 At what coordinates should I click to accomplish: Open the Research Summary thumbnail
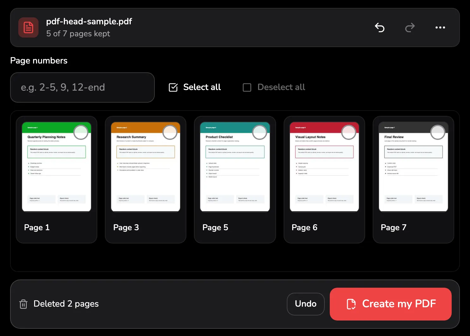[x=146, y=167]
